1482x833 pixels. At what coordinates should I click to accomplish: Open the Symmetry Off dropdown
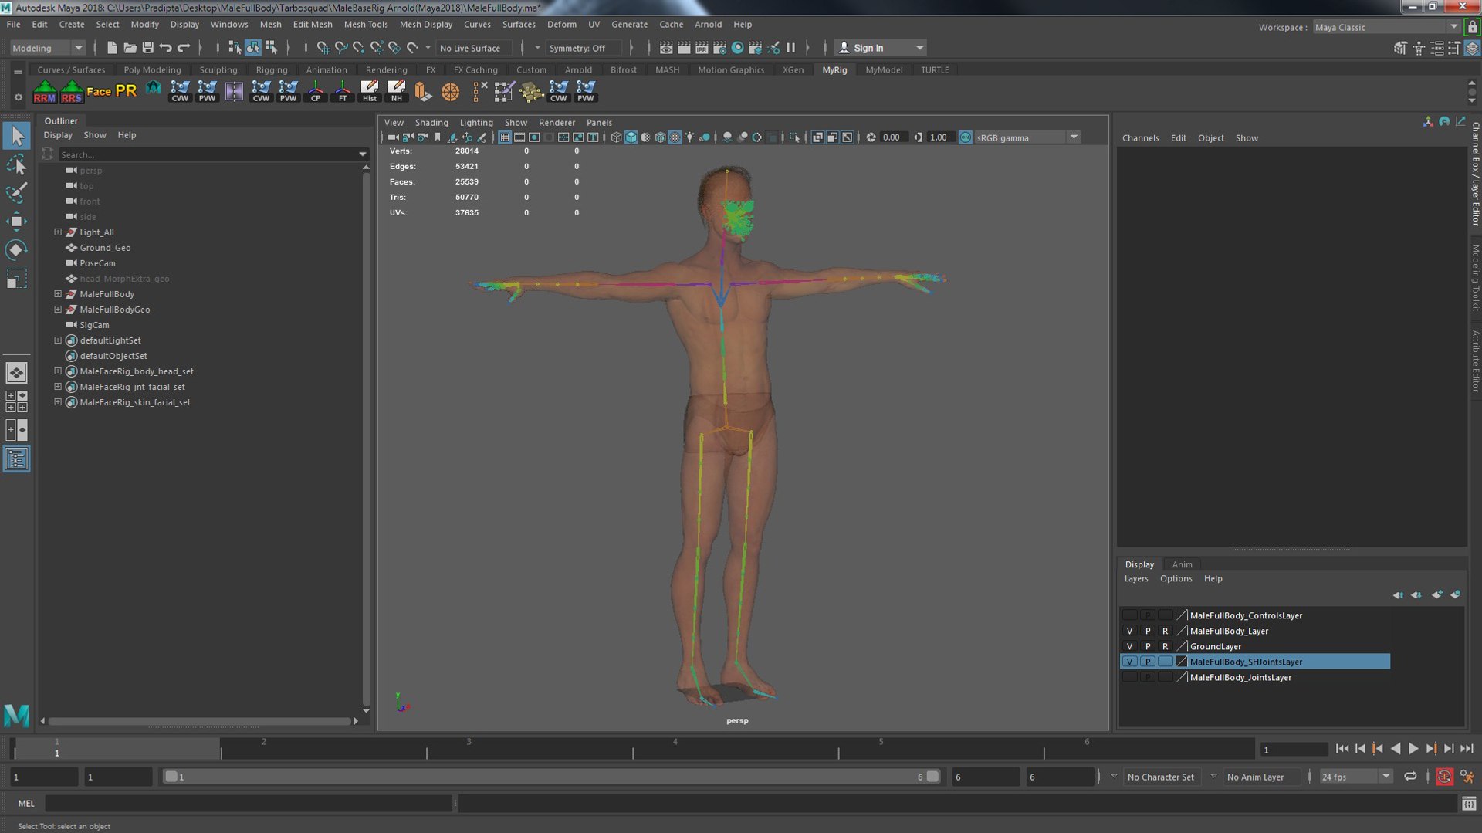[585, 48]
